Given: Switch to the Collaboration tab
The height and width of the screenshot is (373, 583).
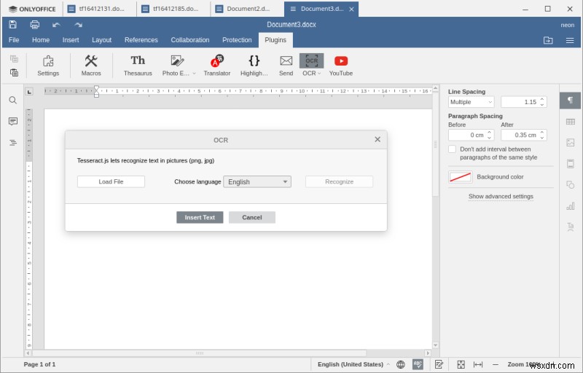Looking at the screenshot, I should pos(190,40).
